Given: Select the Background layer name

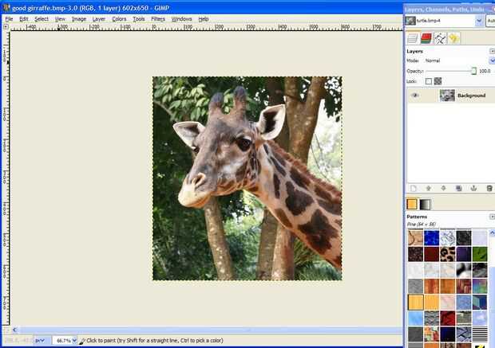Looking at the screenshot, I should click(471, 96).
